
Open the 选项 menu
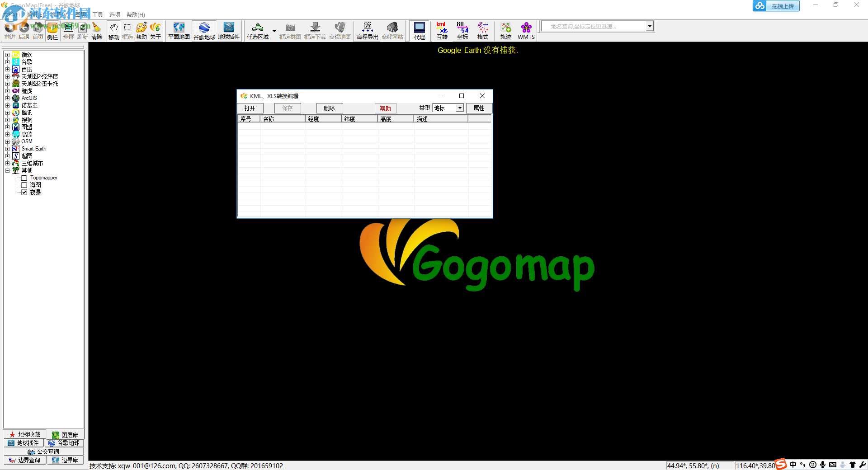pyautogui.click(x=115, y=14)
